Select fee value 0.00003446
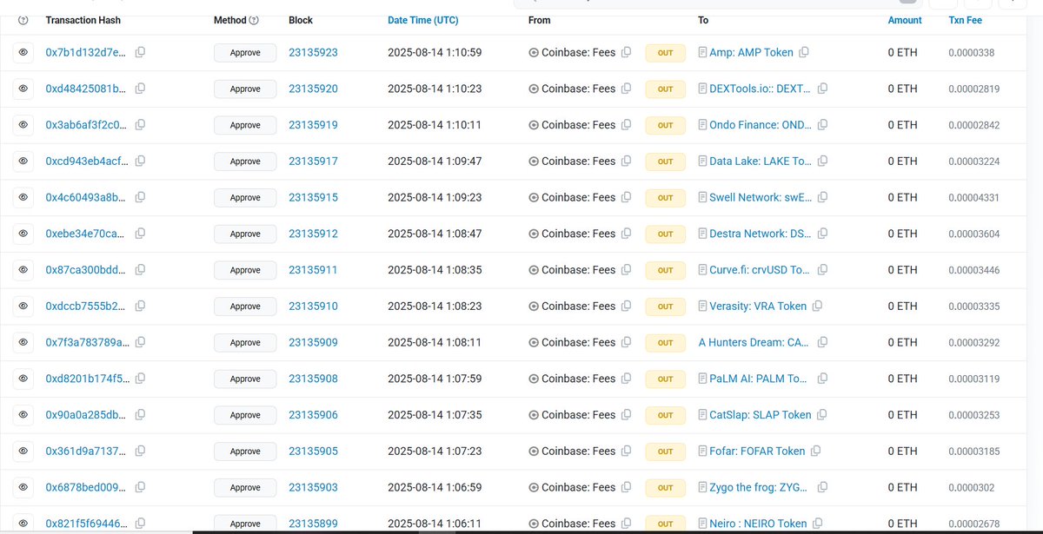 point(973,270)
